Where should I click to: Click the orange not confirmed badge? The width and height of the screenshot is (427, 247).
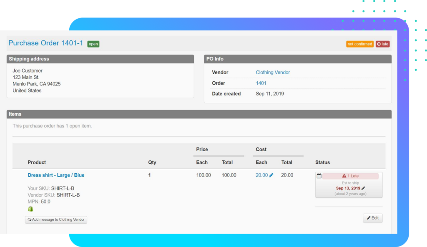[359, 44]
